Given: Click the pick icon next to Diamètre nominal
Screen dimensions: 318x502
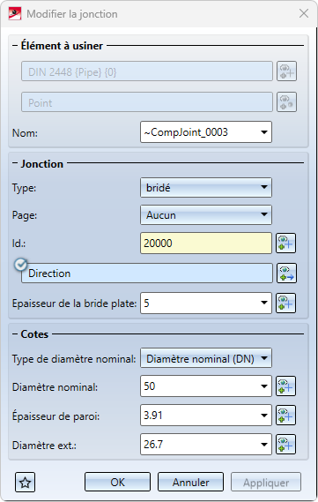Looking at the screenshot, I should 285,386.
